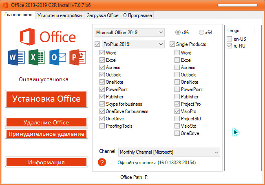
Task: Click the Информация button
Action: click(46, 162)
